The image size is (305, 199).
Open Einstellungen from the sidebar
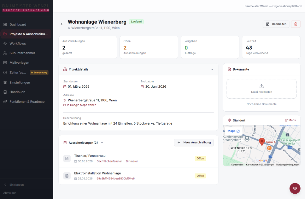pyautogui.click(x=26, y=82)
